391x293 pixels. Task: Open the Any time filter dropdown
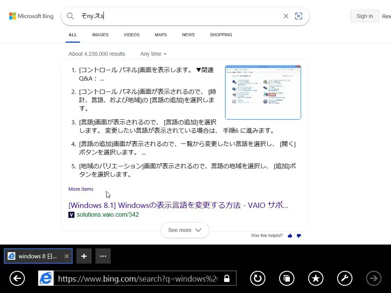click(153, 54)
